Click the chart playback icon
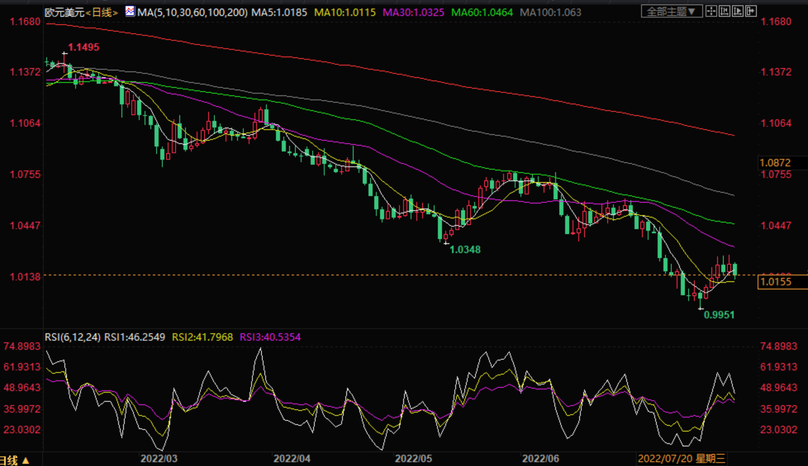 pyautogui.click(x=737, y=11)
